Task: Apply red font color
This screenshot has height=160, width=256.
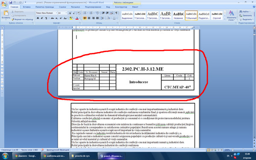Action: tap(77, 18)
